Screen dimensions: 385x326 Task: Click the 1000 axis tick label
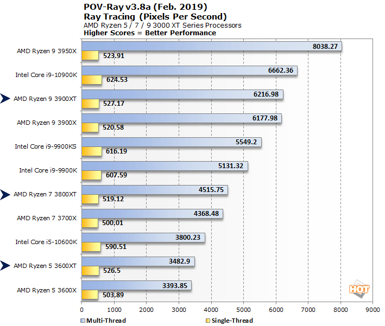click(114, 310)
